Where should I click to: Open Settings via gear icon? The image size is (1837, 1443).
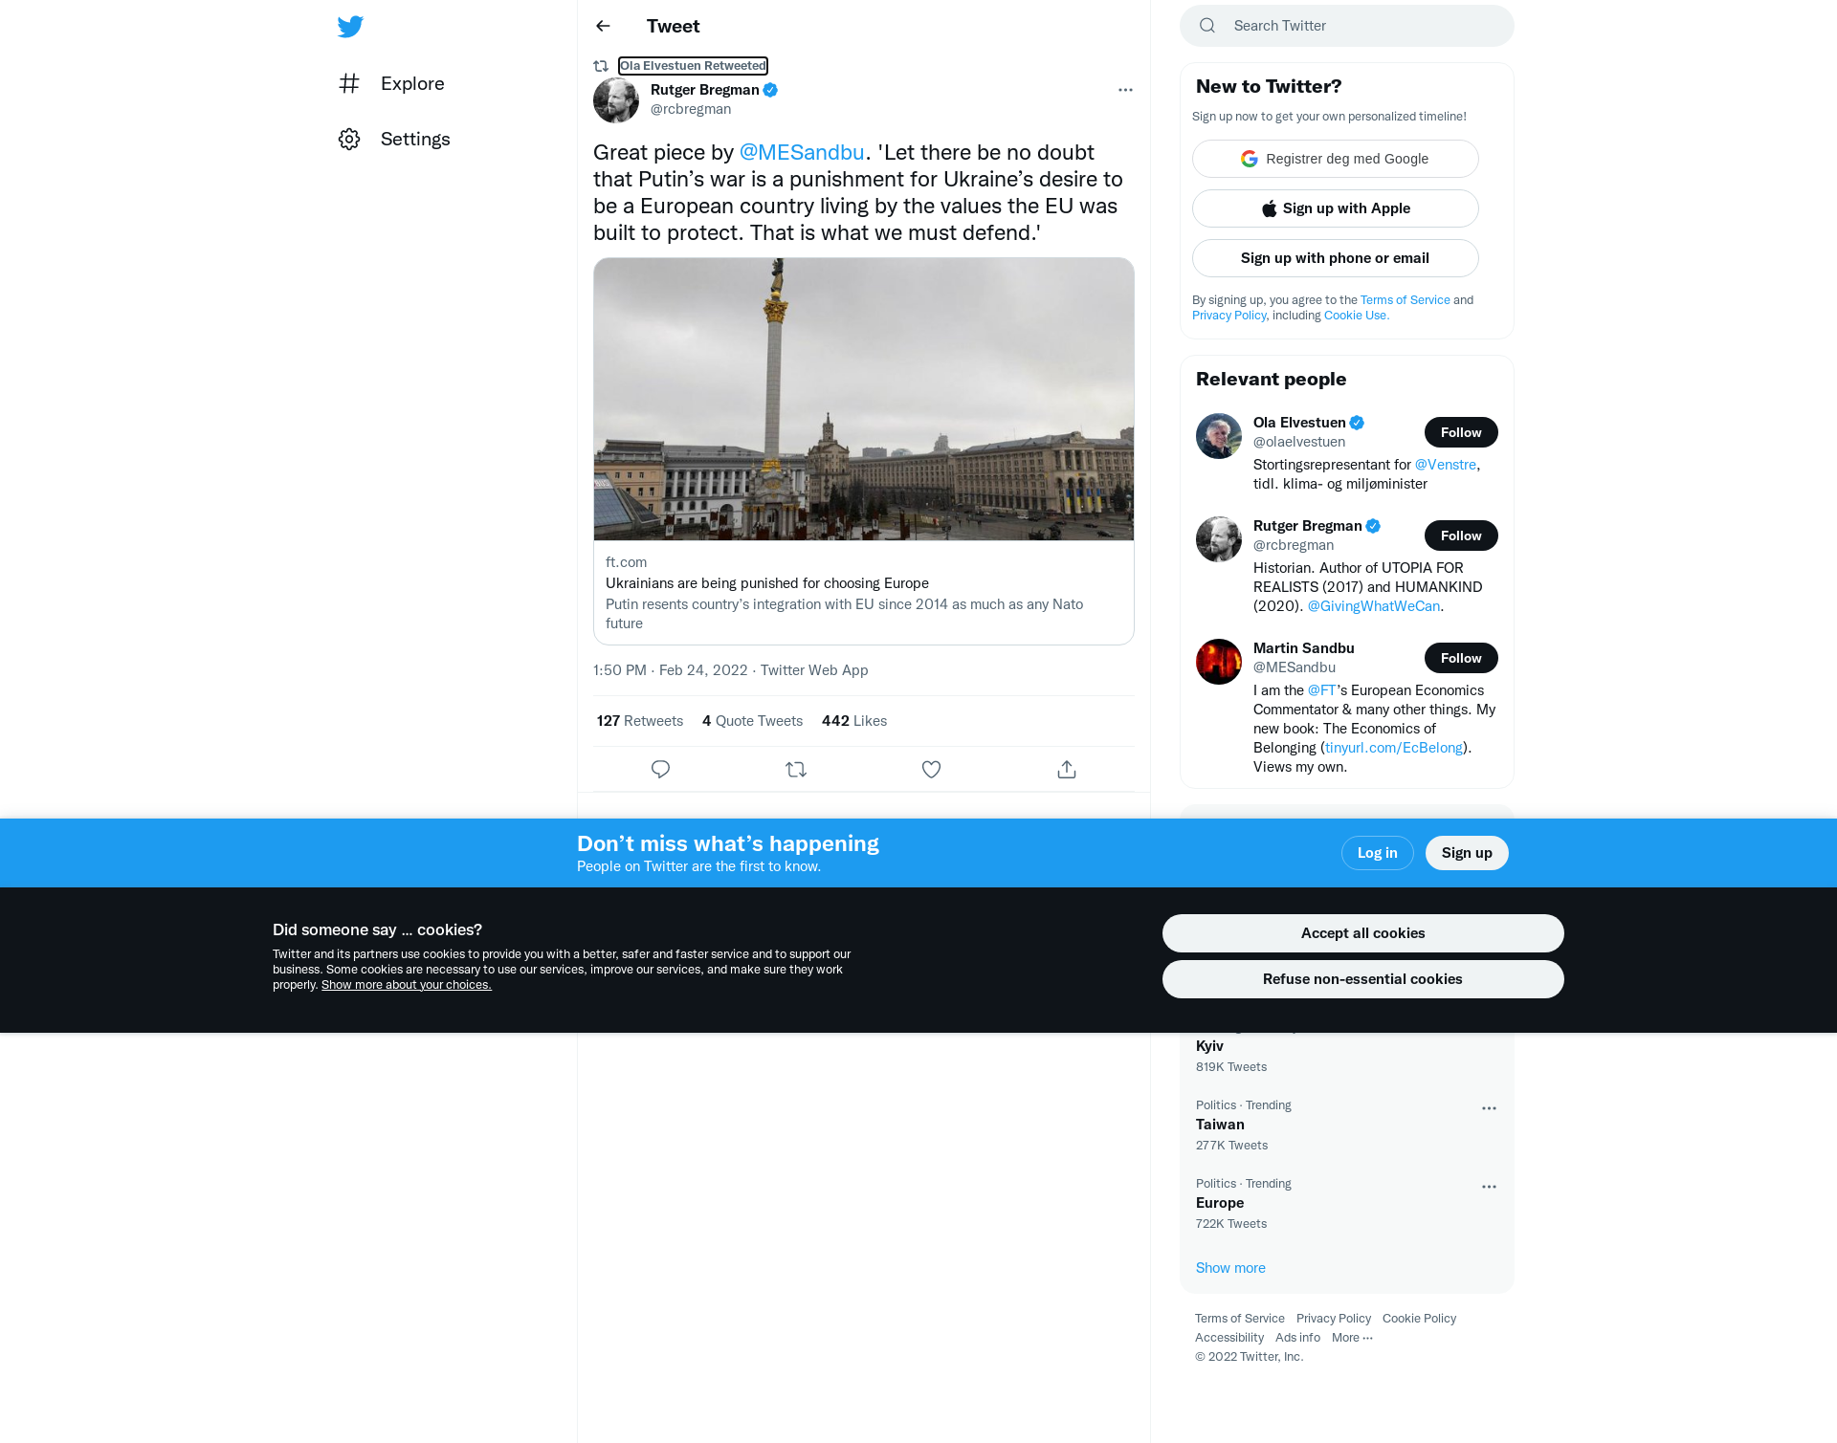tap(349, 139)
